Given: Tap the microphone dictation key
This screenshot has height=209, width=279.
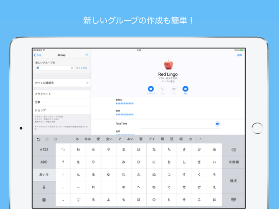Looking at the screenshot, I should tap(44, 187).
